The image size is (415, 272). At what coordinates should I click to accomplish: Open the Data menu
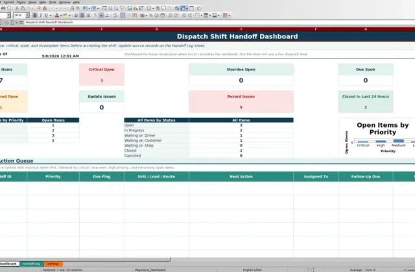pyautogui.click(x=43, y=2)
